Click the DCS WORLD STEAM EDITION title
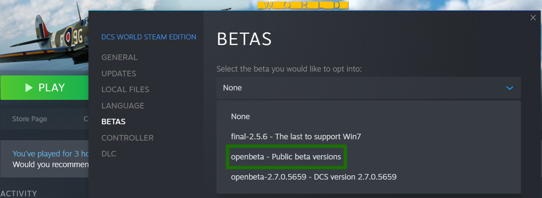Viewport: 542px width, 198px height. coord(149,37)
